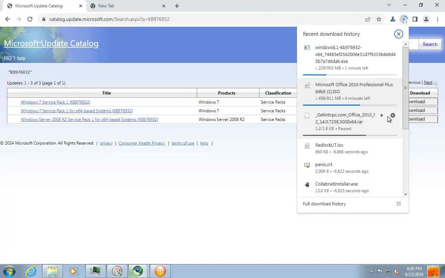Click the blank file icon of the rar download
445x278 pixels.
point(307,115)
